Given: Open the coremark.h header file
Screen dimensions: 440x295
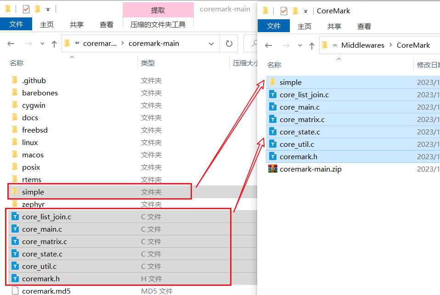Looking at the screenshot, I should pos(42,278).
